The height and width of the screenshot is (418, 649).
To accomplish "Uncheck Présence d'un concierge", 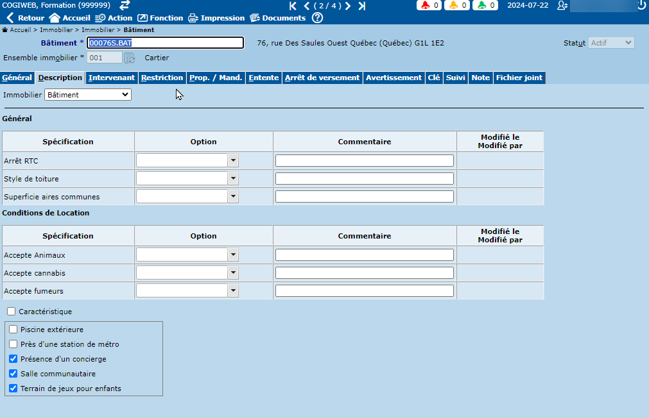I will [13, 359].
